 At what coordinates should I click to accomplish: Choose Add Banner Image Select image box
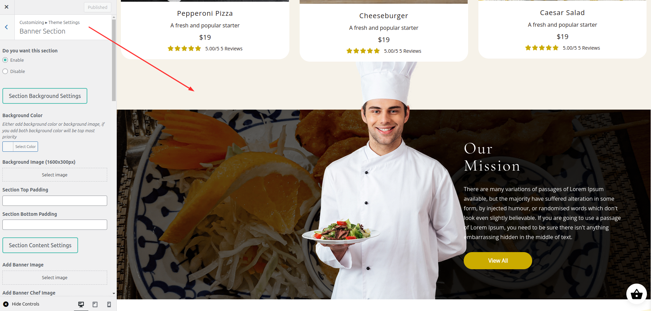[55, 277]
